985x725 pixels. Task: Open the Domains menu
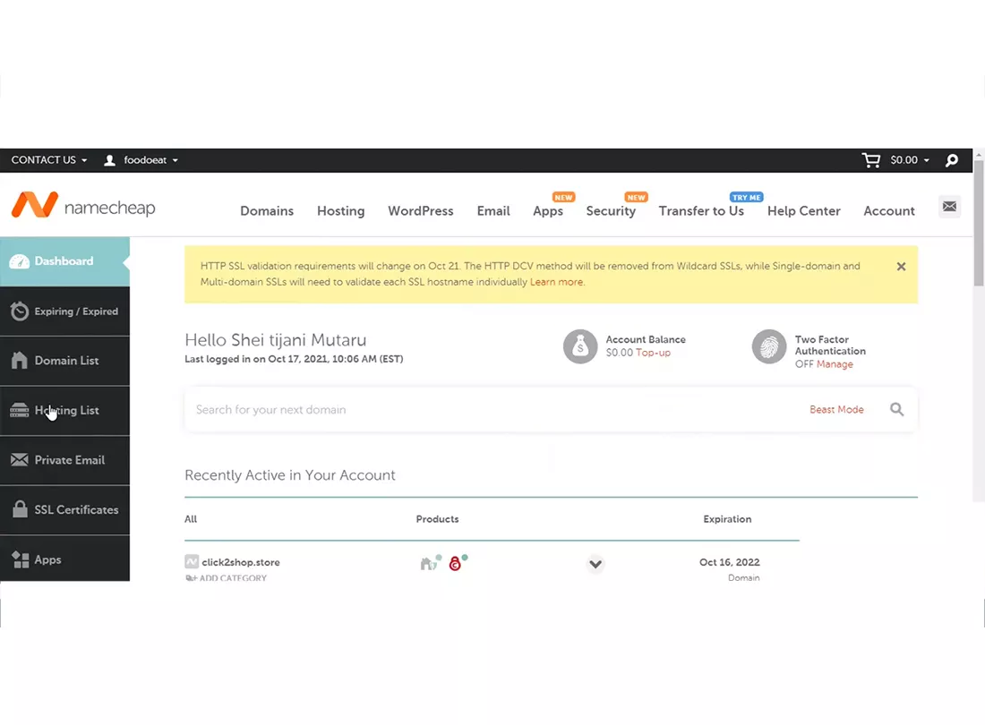[x=266, y=211]
